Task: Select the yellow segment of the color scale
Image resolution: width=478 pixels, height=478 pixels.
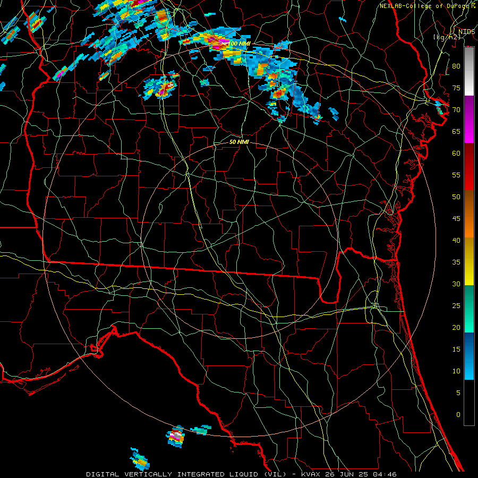Action: [469, 261]
